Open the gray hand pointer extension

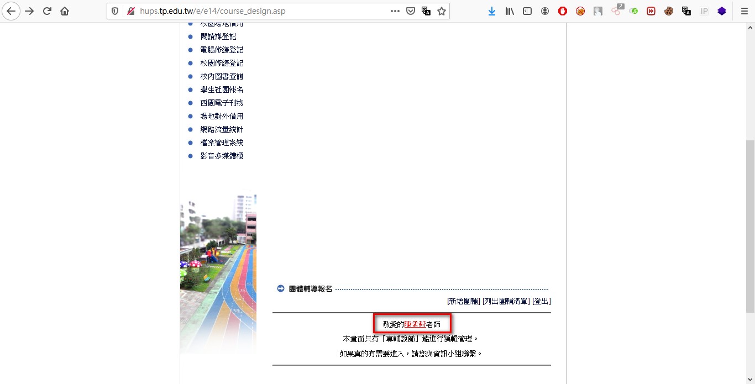click(598, 11)
